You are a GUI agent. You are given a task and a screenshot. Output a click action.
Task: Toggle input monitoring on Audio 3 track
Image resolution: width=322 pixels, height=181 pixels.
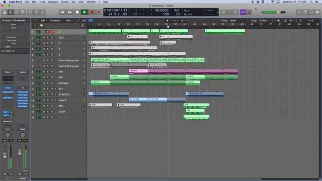pos(55,100)
